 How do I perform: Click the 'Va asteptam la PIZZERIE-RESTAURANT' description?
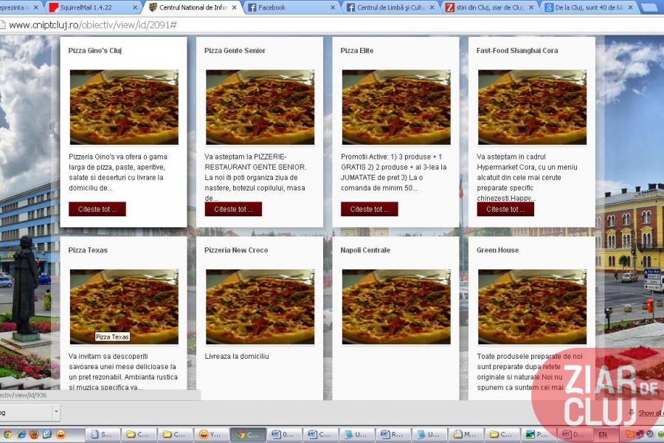255,177
